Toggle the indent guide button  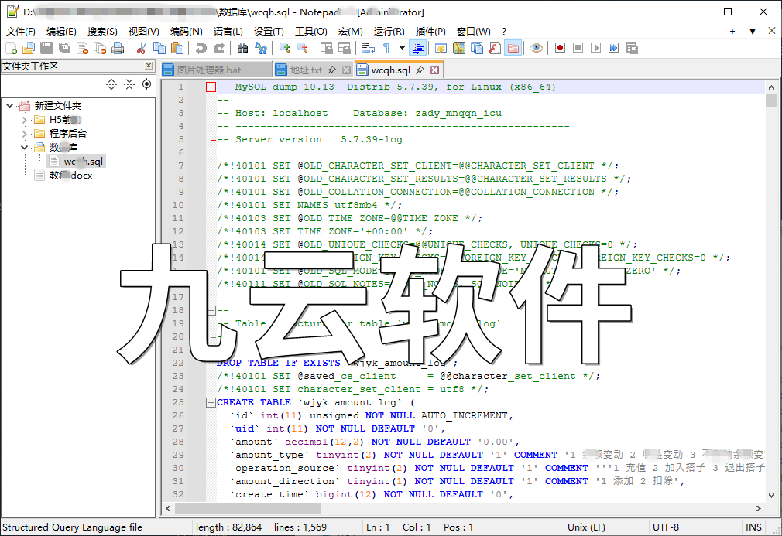[x=418, y=48]
